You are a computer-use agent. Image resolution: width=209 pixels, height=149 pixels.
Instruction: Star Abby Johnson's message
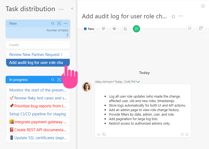click(x=187, y=134)
